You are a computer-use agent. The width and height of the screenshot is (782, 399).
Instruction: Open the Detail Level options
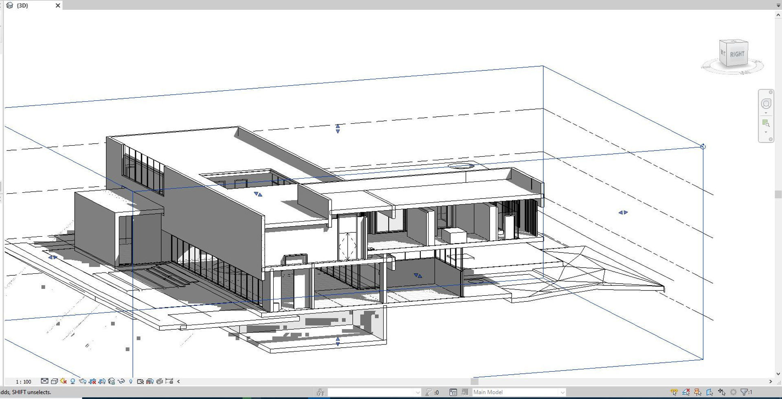pos(44,381)
